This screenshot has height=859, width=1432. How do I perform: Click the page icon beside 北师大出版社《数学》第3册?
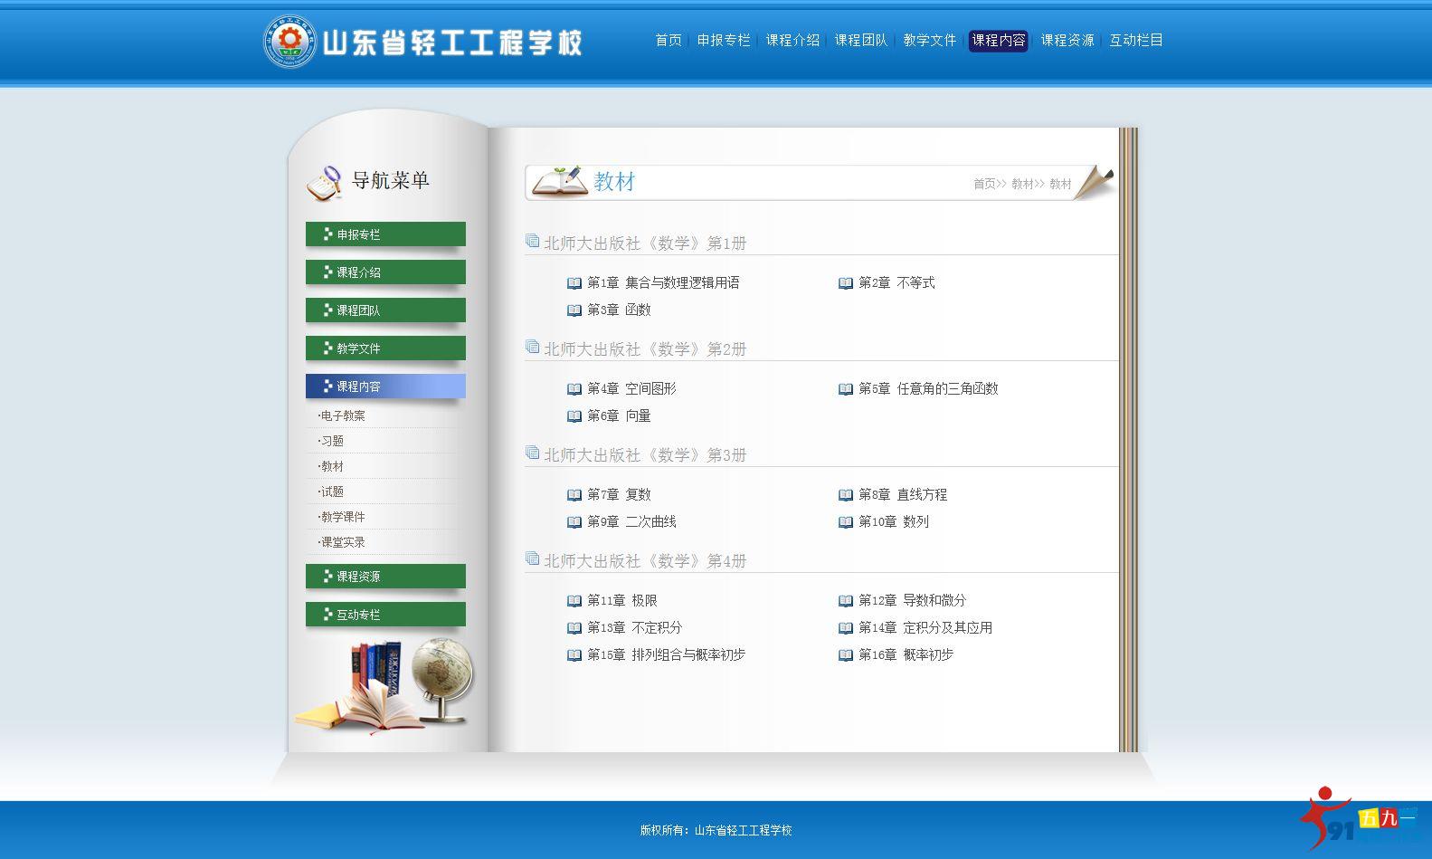click(532, 453)
